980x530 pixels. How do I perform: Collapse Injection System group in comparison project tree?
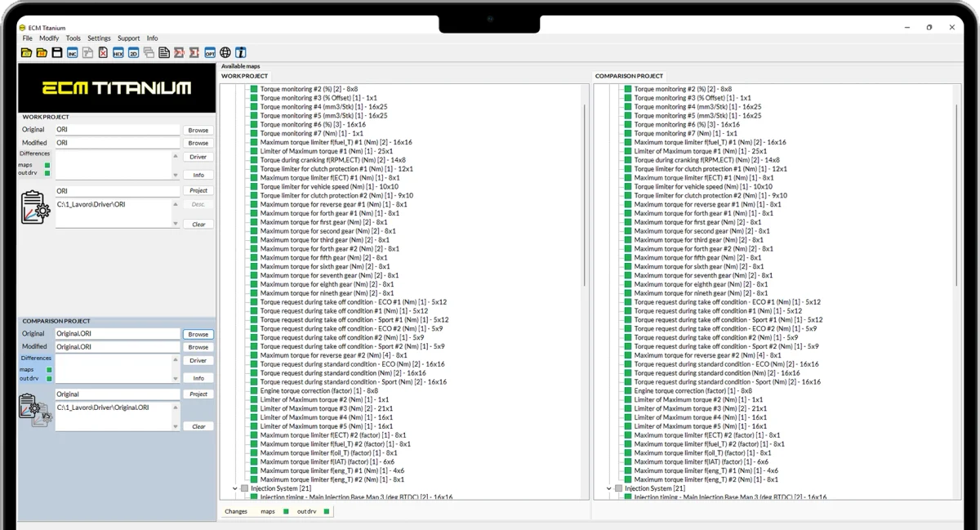[608, 488]
